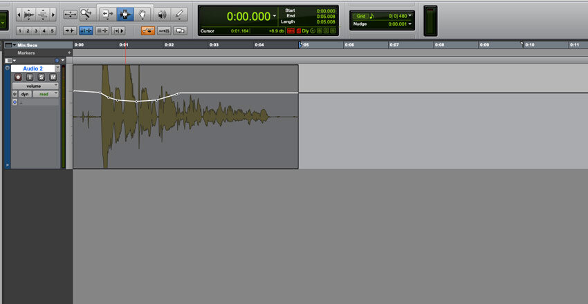
Task: Toggle the red session data indicator
Action: point(299,30)
